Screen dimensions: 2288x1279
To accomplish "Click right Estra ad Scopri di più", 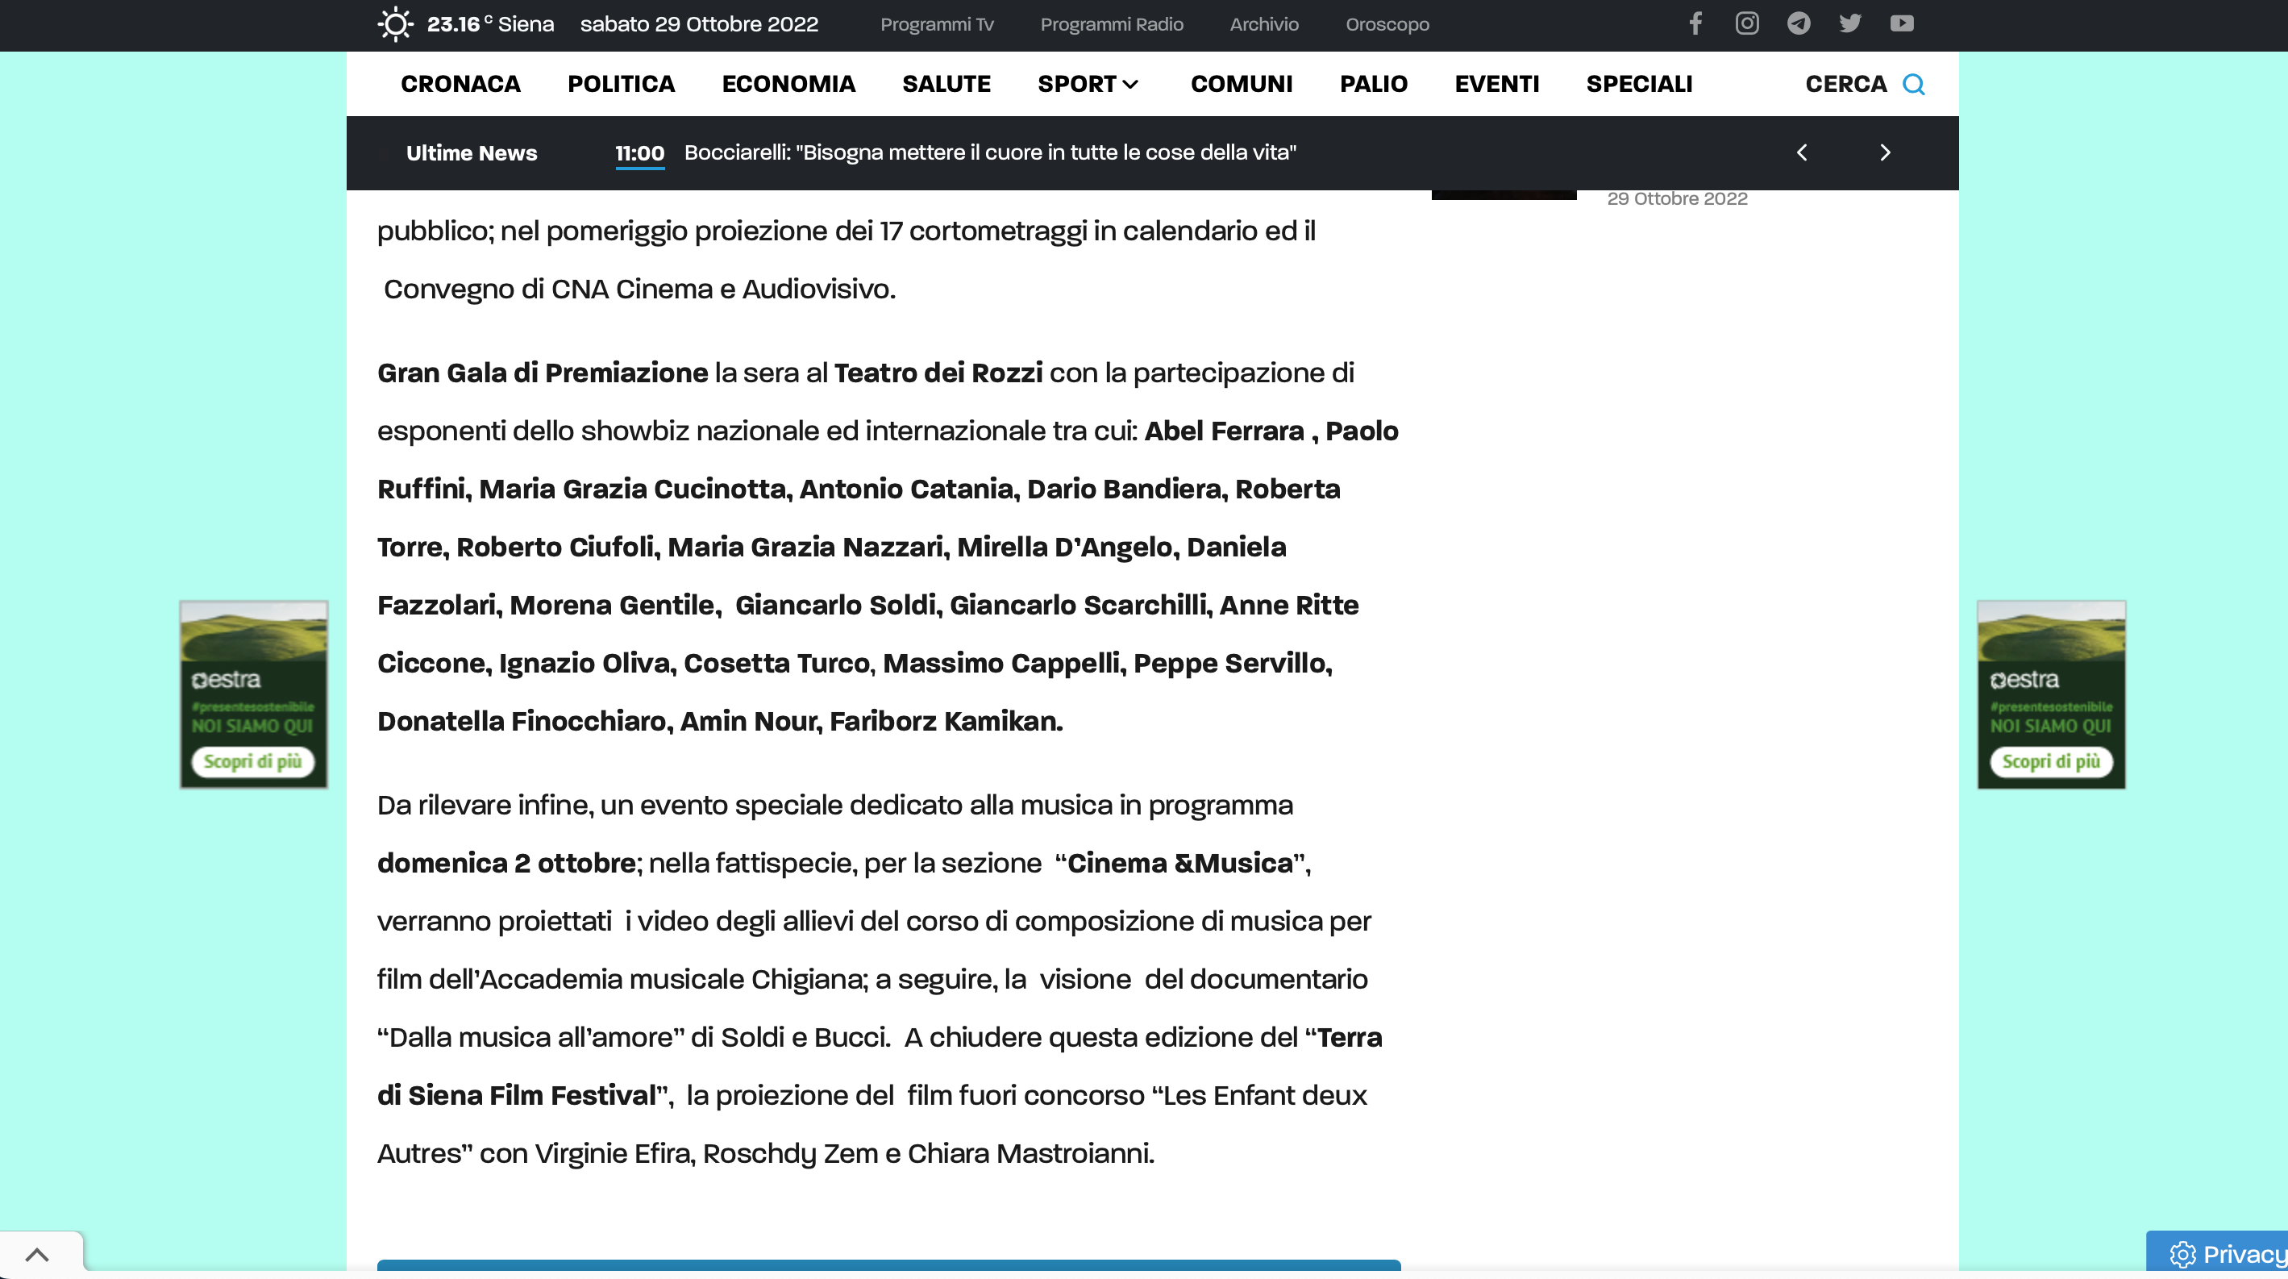I will pos(2052,762).
